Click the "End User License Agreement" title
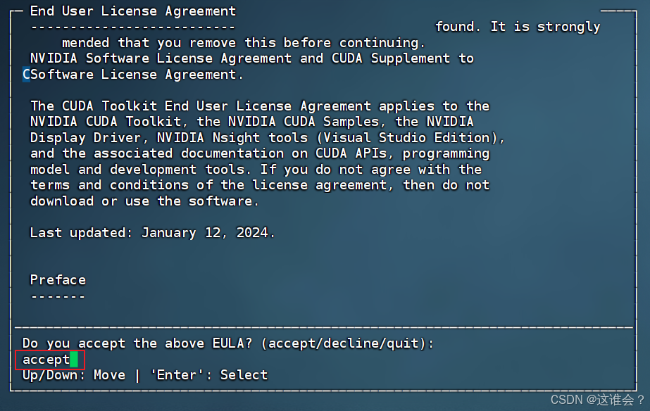 point(133,11)
